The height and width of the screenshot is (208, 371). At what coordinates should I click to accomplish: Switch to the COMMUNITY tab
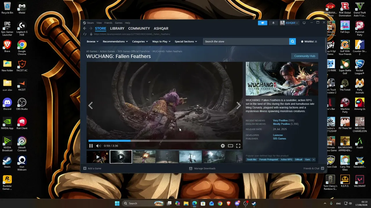[x=139, y=28]
